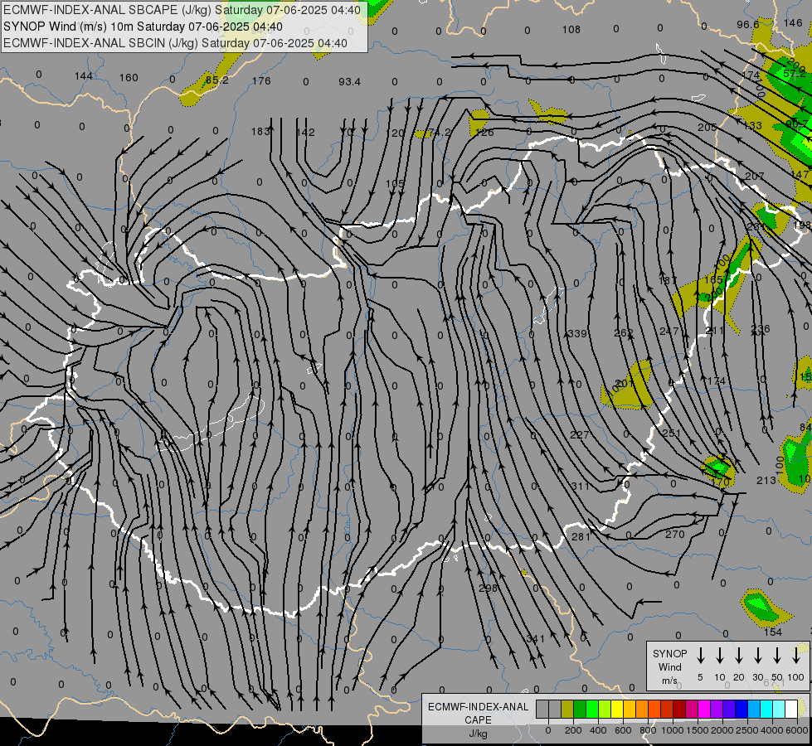The height and width of the screenshot is (746, 812).
Task: Click the map value 144
Action: click(x=84, y=76)
